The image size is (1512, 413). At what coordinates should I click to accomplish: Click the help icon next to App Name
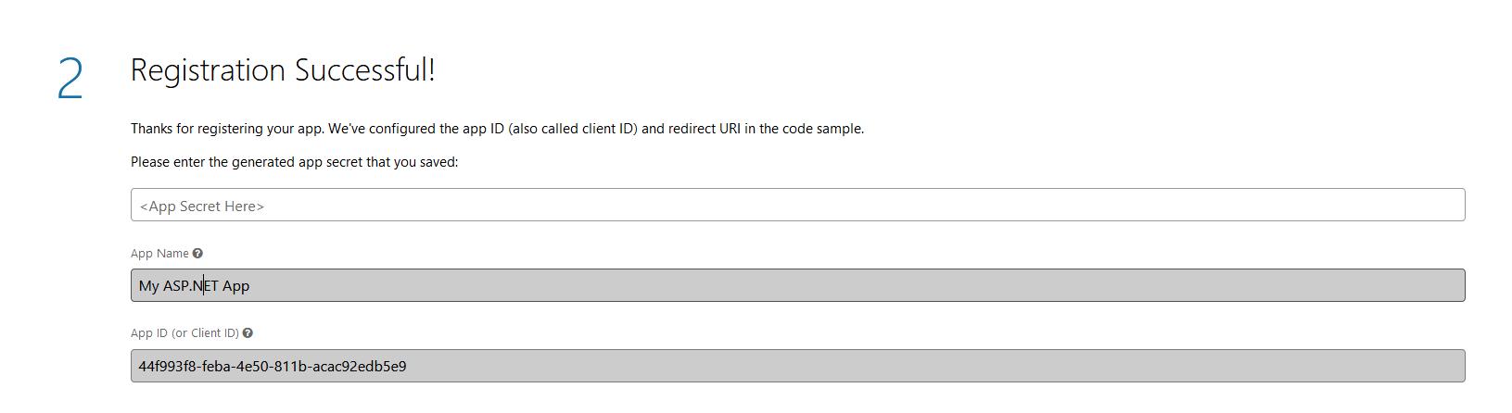[197, 254]
